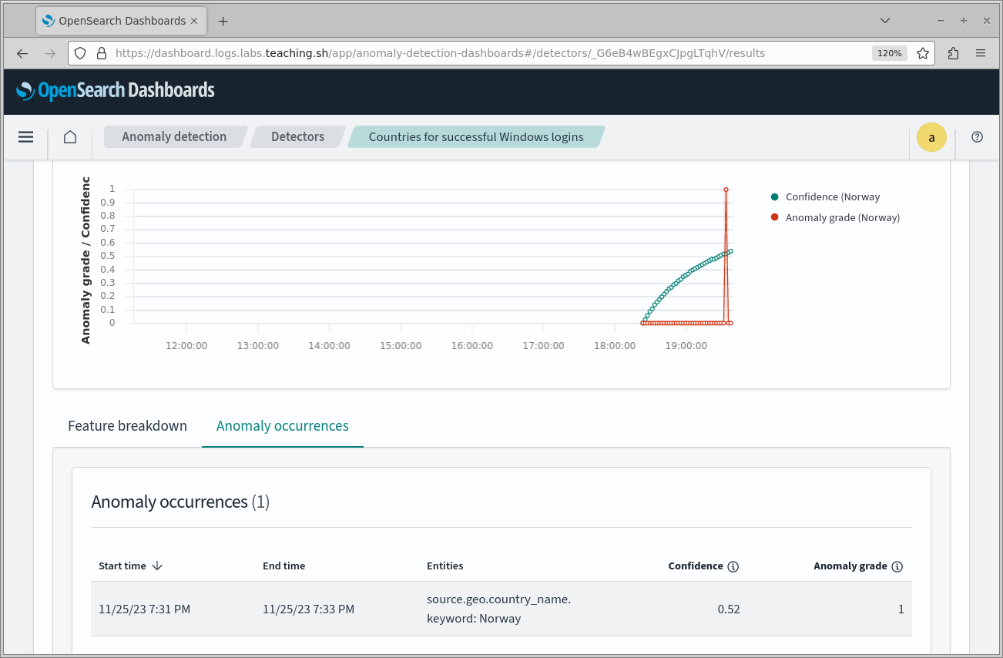1003x658 pixels.
Task: Select the Anomaly occurrences tab
Action: [282, 426]
